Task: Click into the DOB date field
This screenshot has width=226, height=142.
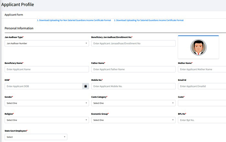Action: [x=44, y=86]
